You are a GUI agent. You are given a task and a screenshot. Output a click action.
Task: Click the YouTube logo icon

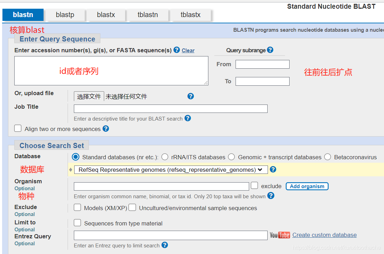tap(280, 235)
